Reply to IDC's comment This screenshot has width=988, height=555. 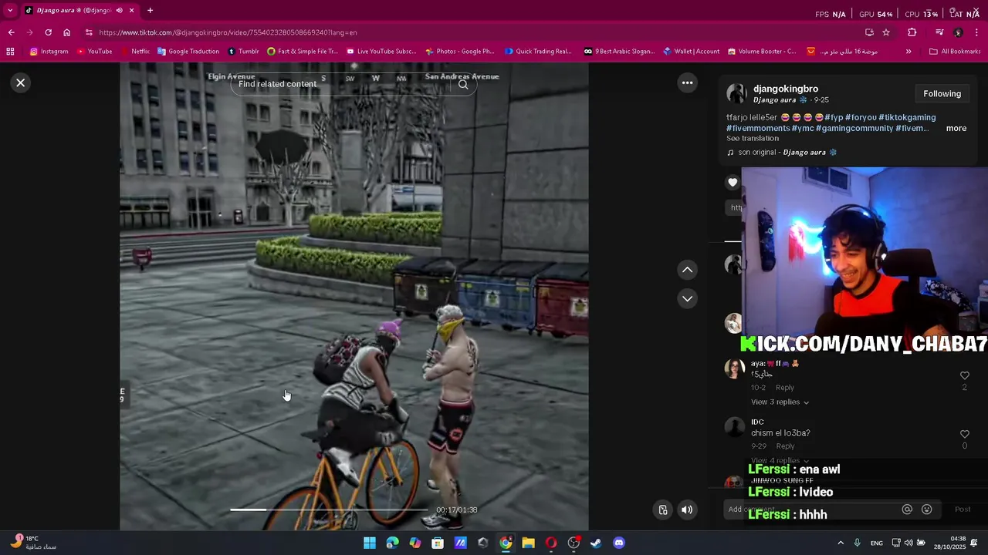[x=785, y=446]
